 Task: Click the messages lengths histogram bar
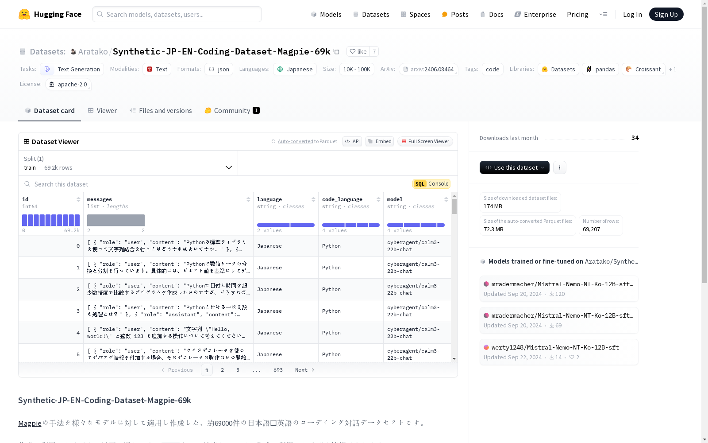click(x=116, y=220)
